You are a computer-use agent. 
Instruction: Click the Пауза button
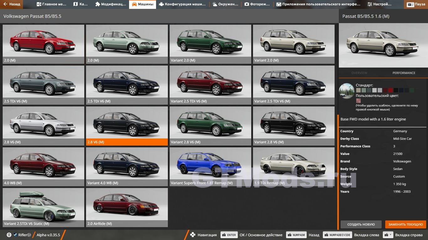[416, 5]
